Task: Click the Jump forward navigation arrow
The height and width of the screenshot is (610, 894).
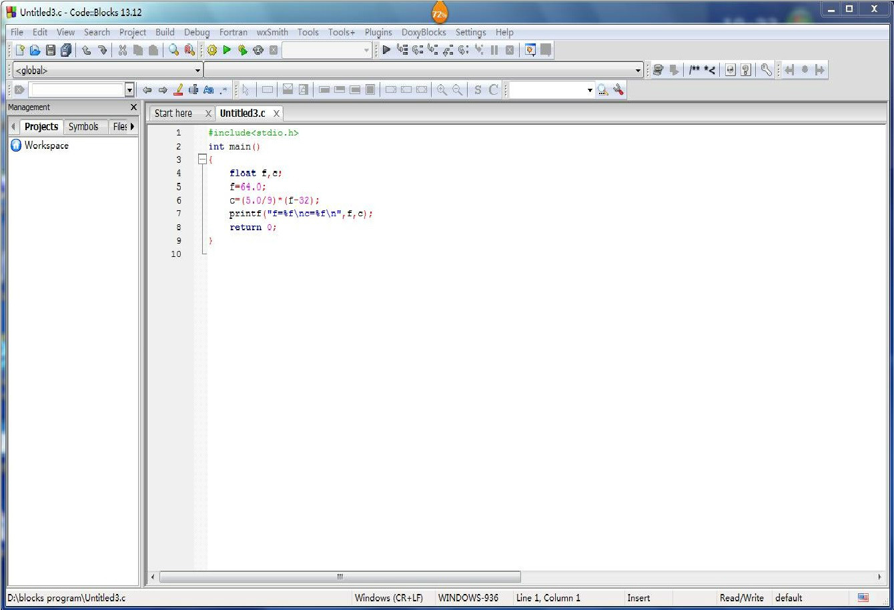Action: click(x=820, y=70)
